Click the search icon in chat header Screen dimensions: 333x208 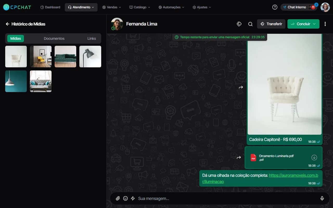(x=250, y=24)
